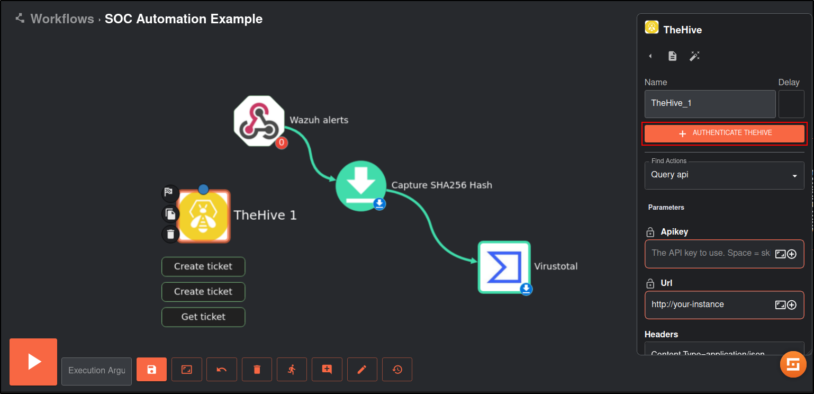
Task: Open TheHive documentation icon
Action: pyautogui.click(x=672, y=56)
